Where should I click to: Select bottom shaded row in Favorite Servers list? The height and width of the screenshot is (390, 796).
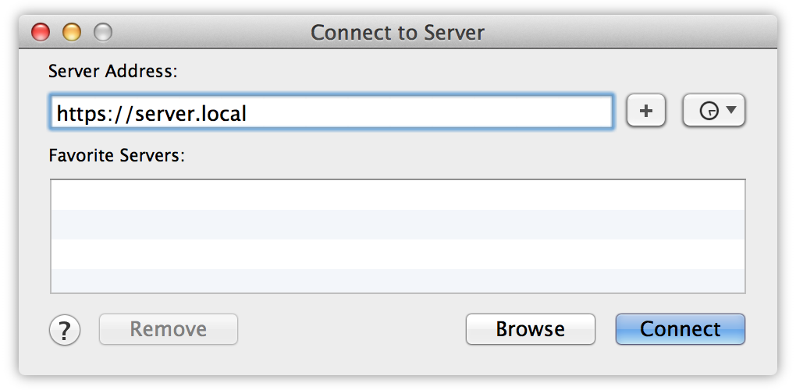tap(398, 281)
